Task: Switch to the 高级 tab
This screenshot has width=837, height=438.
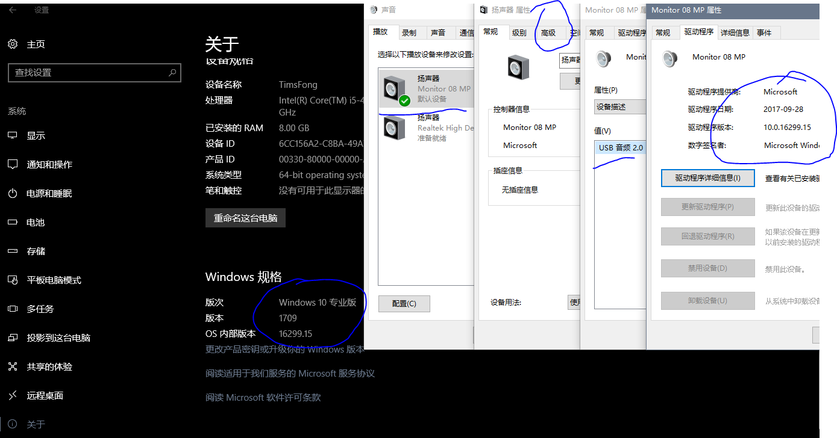Action: point(550,33)
